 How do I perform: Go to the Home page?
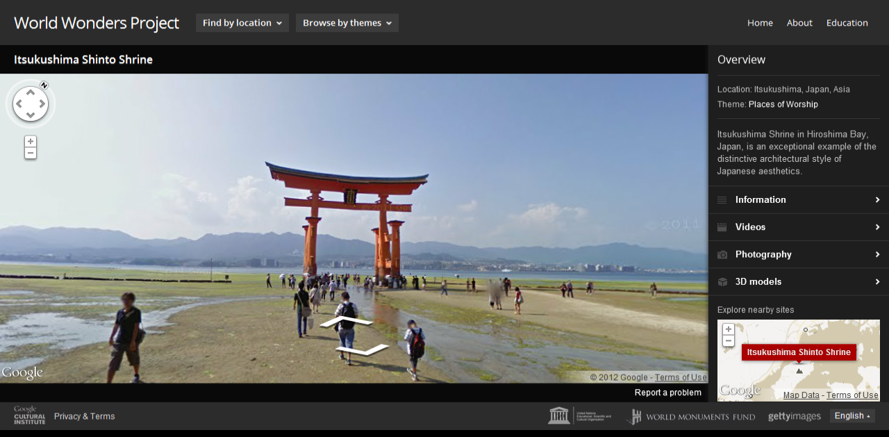click(x=760, y=23)
